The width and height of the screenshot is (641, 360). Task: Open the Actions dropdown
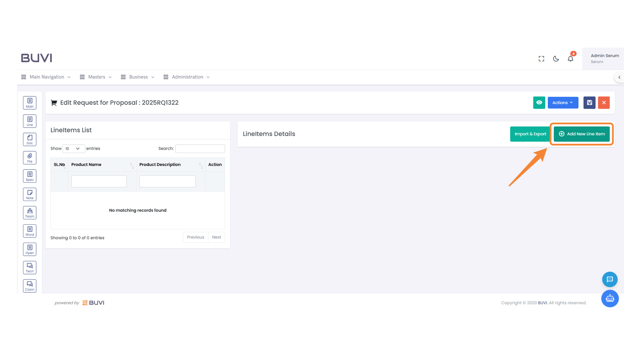click(563, 103)
